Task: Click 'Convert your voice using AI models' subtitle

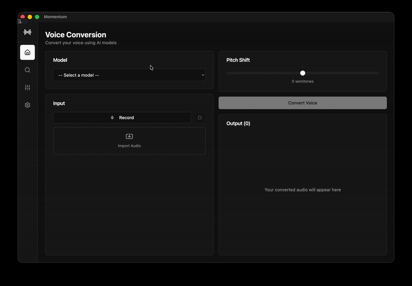Action: coord(81,43)
